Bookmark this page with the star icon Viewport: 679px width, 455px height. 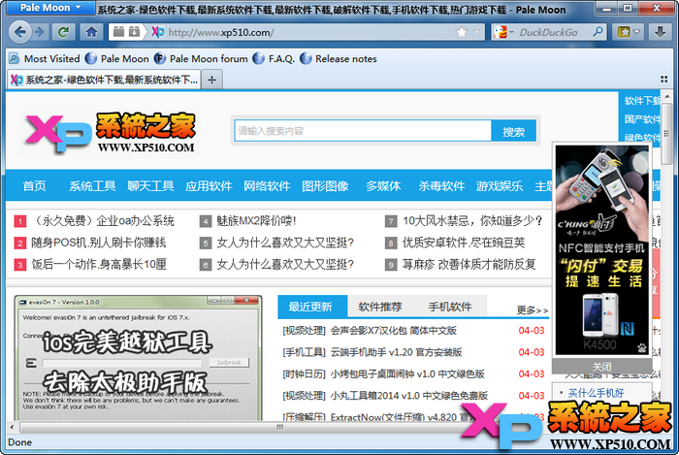[x=462, y=32]
